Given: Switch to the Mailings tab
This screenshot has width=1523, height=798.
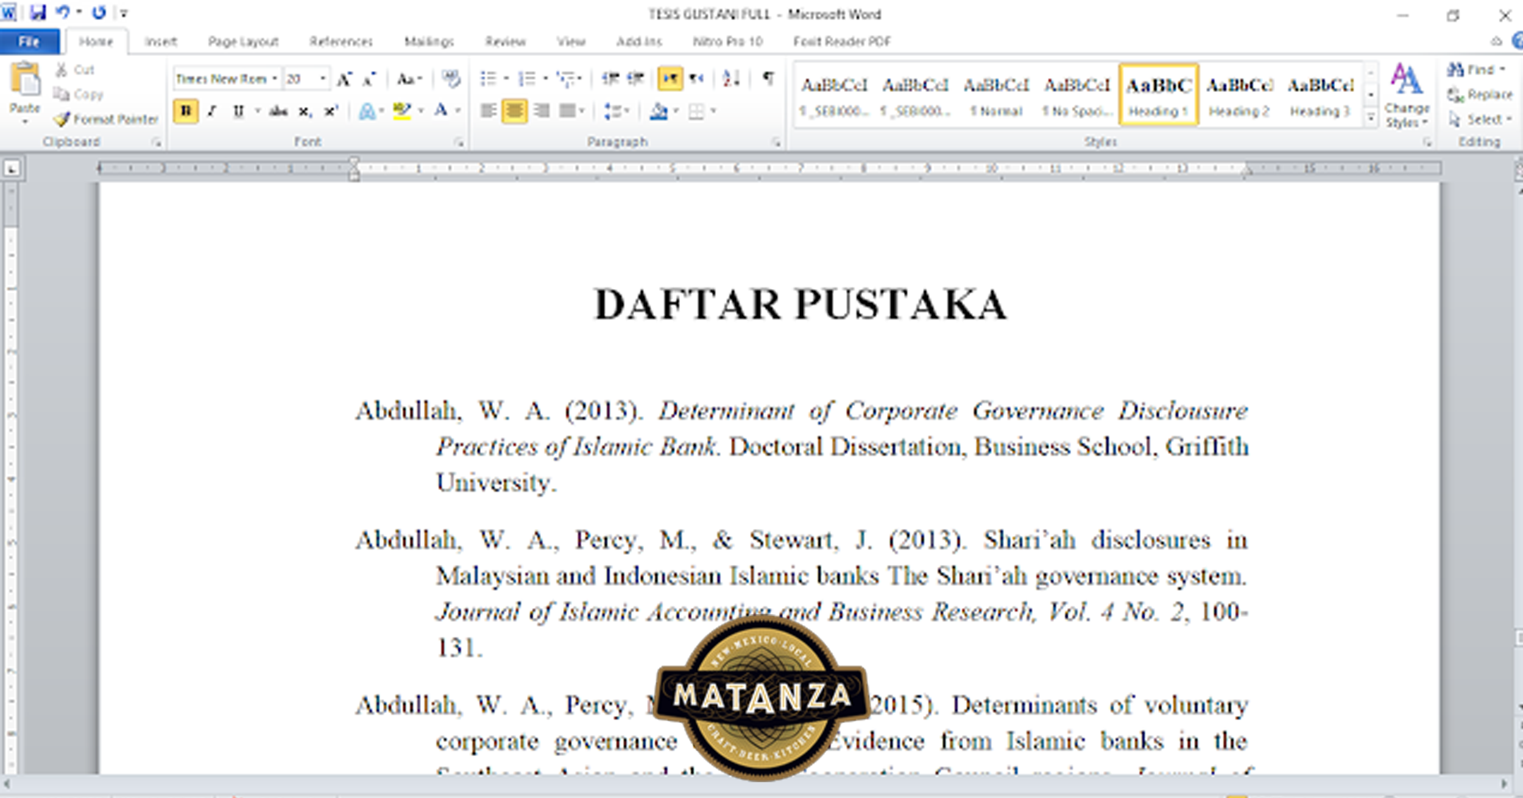Looking at the screenshot, I should (x=429, y=41).
